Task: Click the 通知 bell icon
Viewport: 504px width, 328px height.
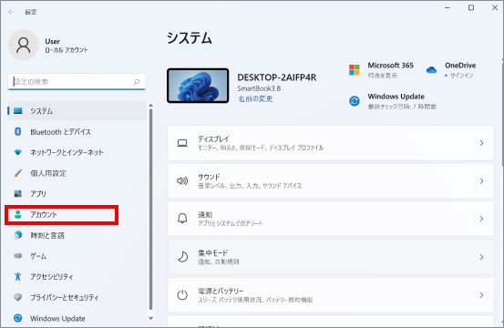Action: click(x=182, y=219)
